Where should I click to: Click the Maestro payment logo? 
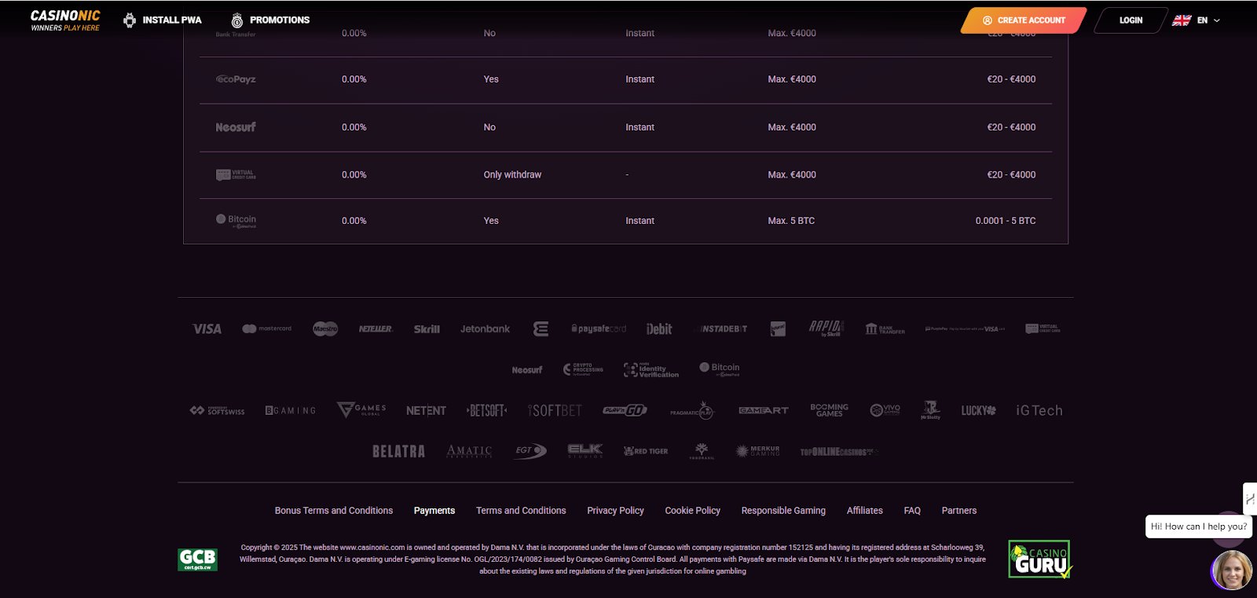point(325,328)
